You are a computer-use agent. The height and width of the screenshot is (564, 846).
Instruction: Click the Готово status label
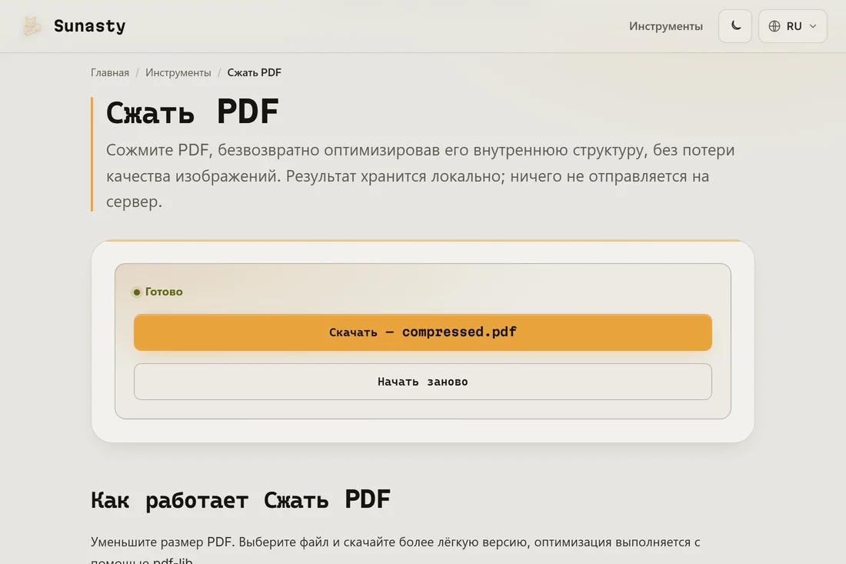pos(164,292)
